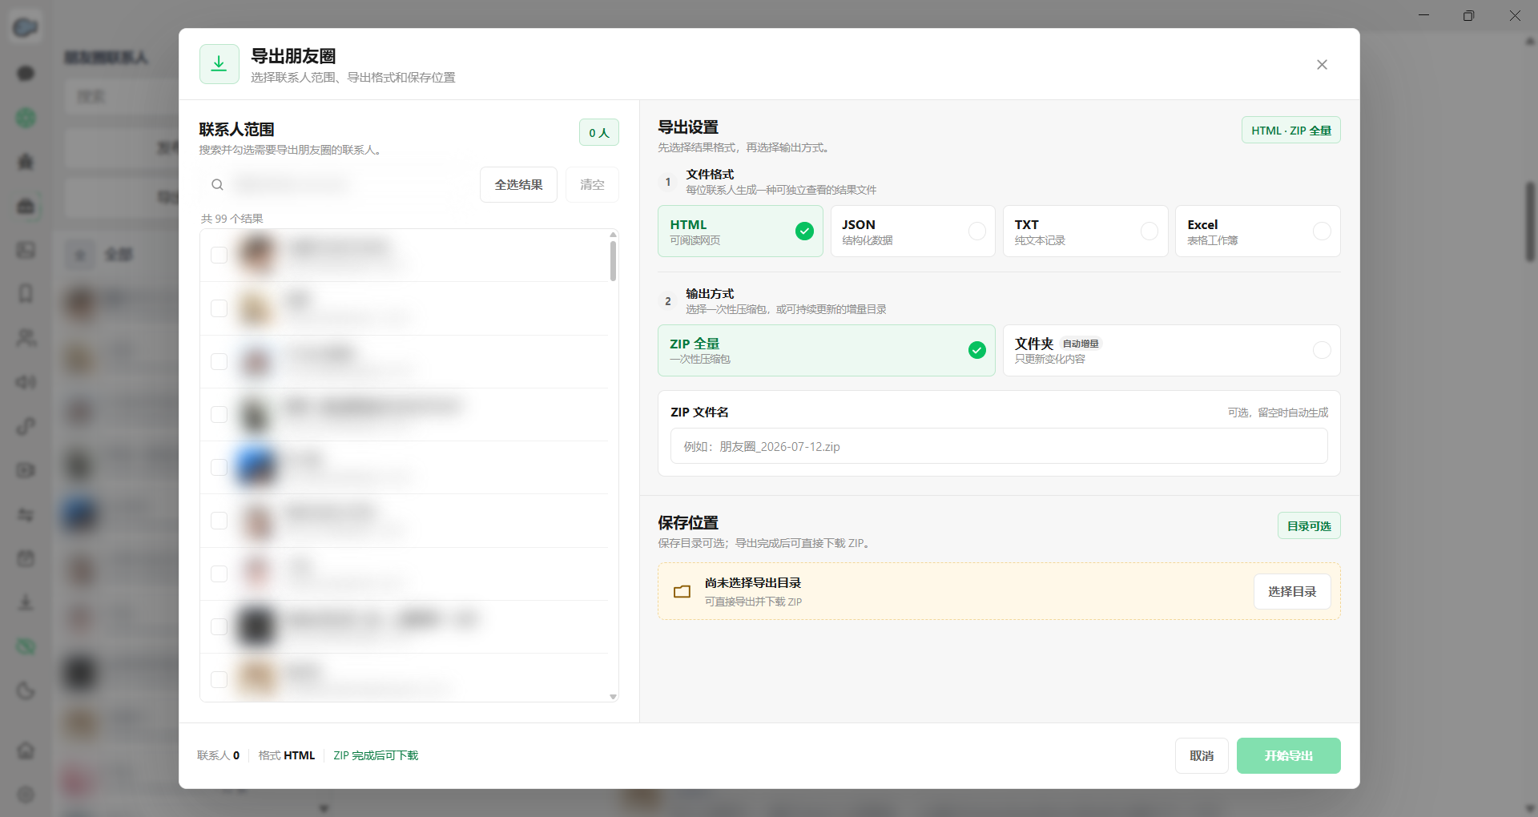
Task: Click the magnifier icon in the contact search
Action: pos(217,185)
